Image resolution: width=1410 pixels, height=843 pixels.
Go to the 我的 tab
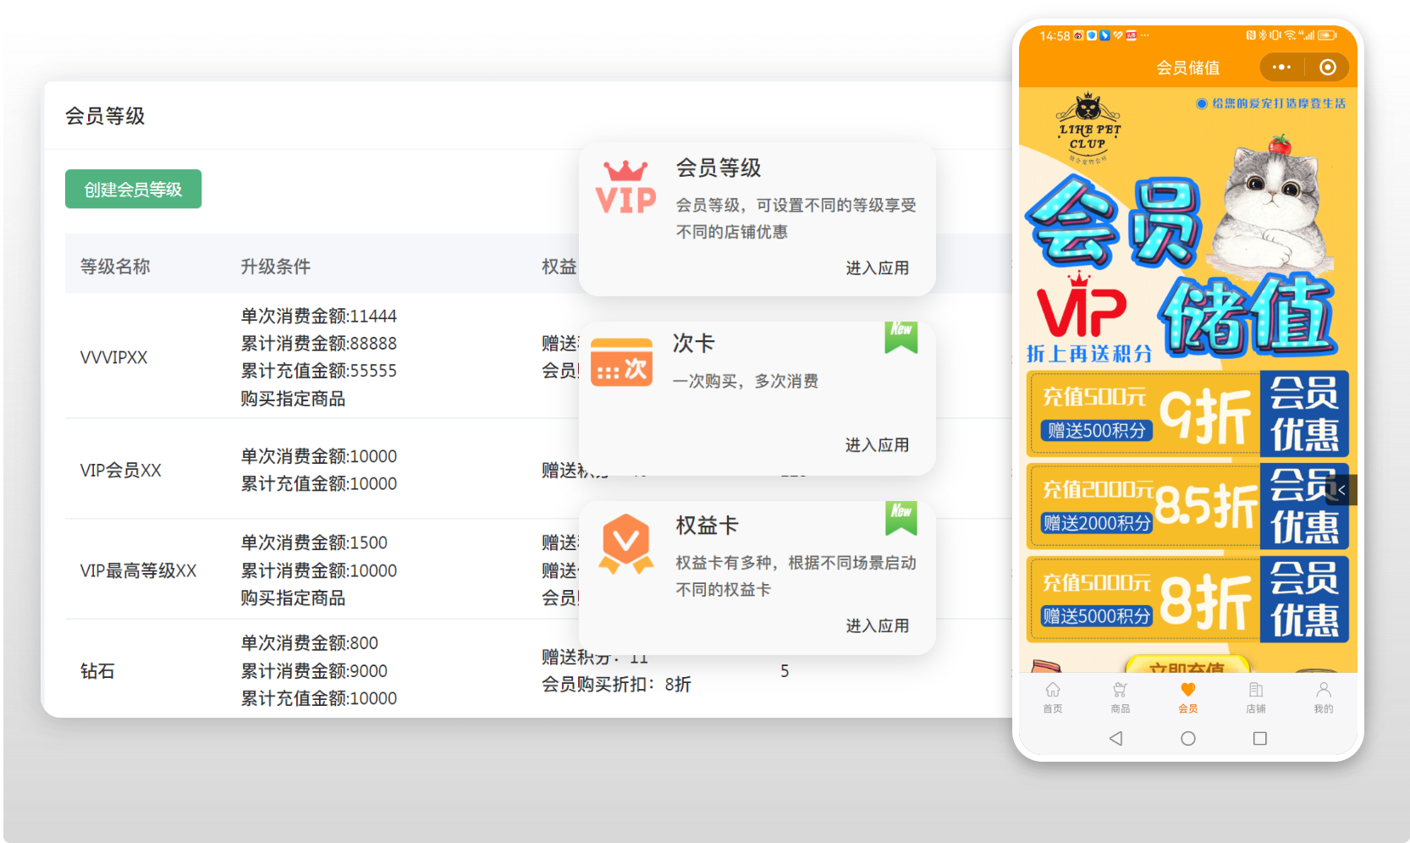(x=1323, y=697)
